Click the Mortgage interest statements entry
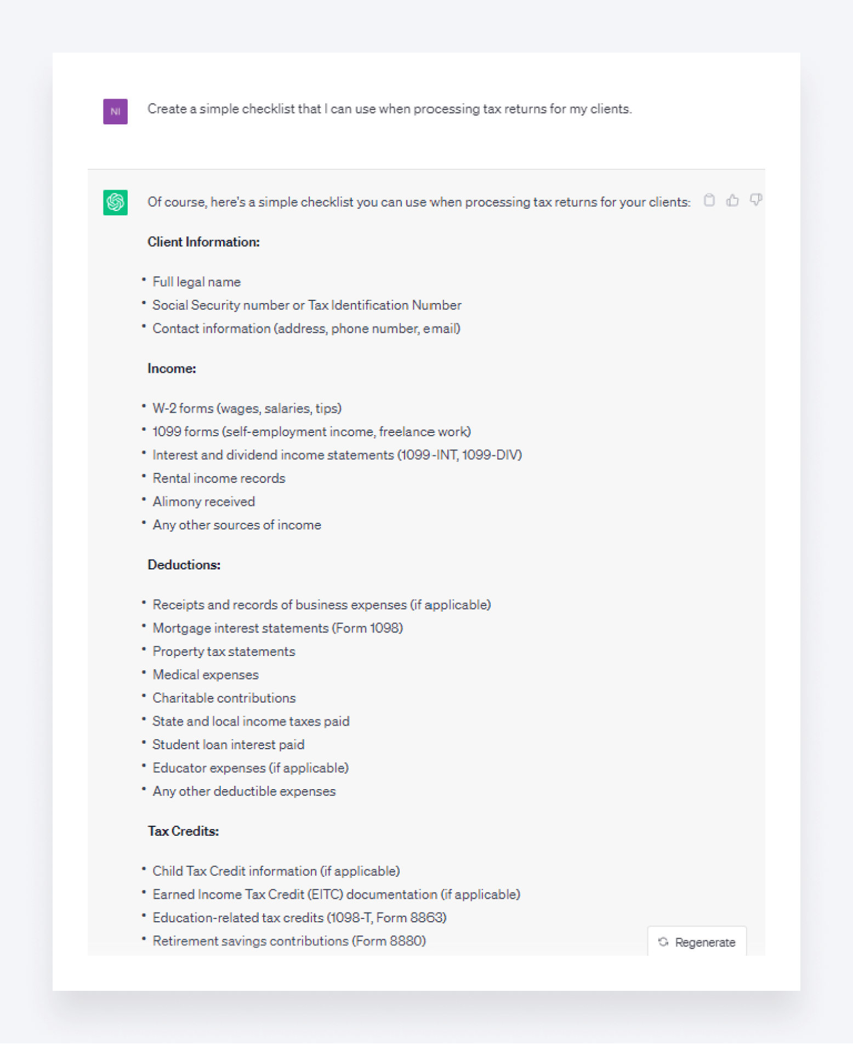Viewport: 853px width, 1050px height. pyautogui.click(x=278, y=627)
